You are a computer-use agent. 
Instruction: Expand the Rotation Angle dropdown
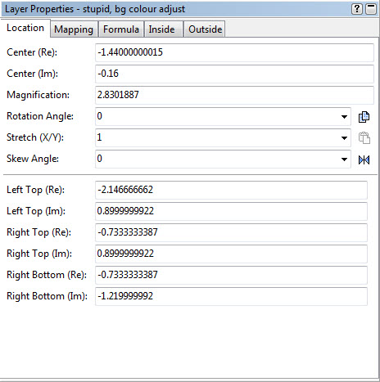pyautogui.click(x=344, y=117)
